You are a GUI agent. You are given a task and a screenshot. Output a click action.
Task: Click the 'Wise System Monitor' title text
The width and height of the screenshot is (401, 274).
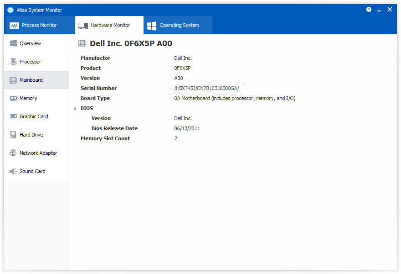[39, 10]
